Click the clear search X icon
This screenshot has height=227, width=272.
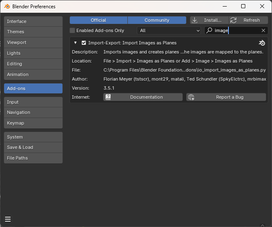click(x=263, y=30)
